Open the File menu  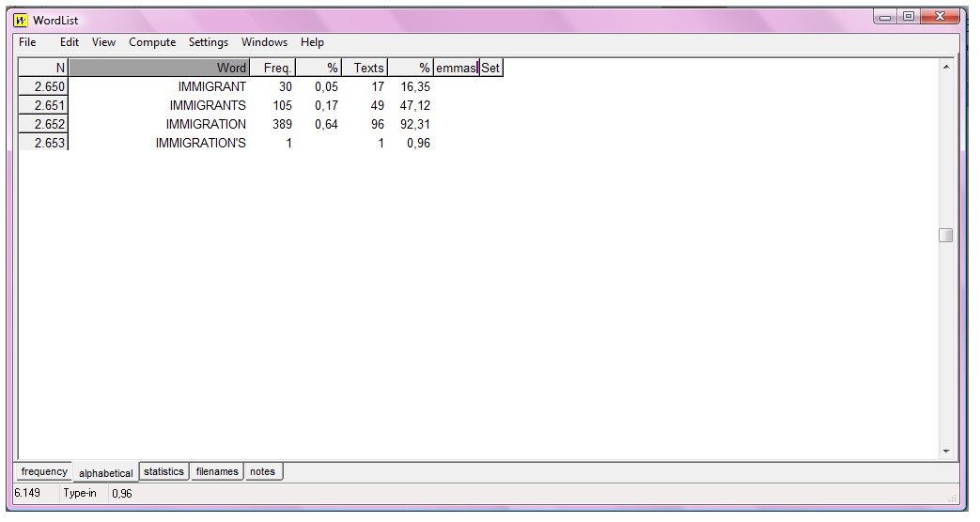(x=27, y=42)
